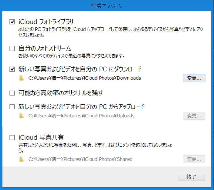The height and width of the screenshot is (190, 214).
Task: Click folder icon beside Uploads path
Action: click(21, 116)
